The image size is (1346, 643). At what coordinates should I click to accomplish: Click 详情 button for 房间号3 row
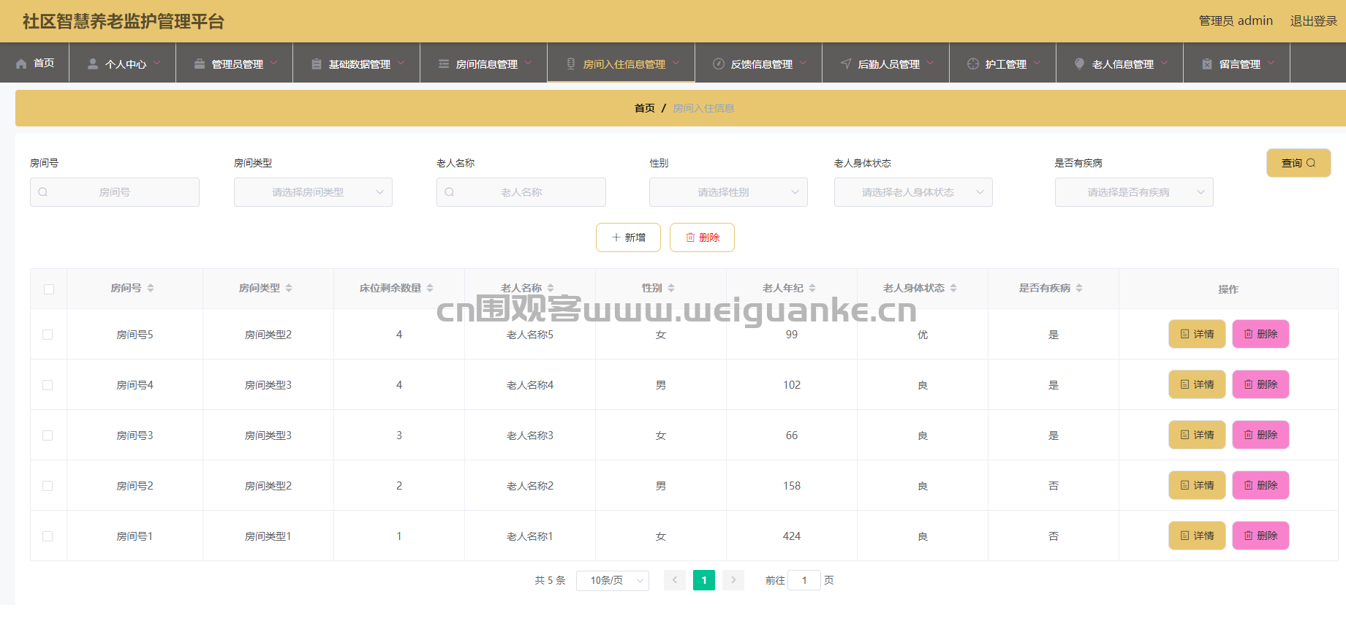click(1197, 435)
